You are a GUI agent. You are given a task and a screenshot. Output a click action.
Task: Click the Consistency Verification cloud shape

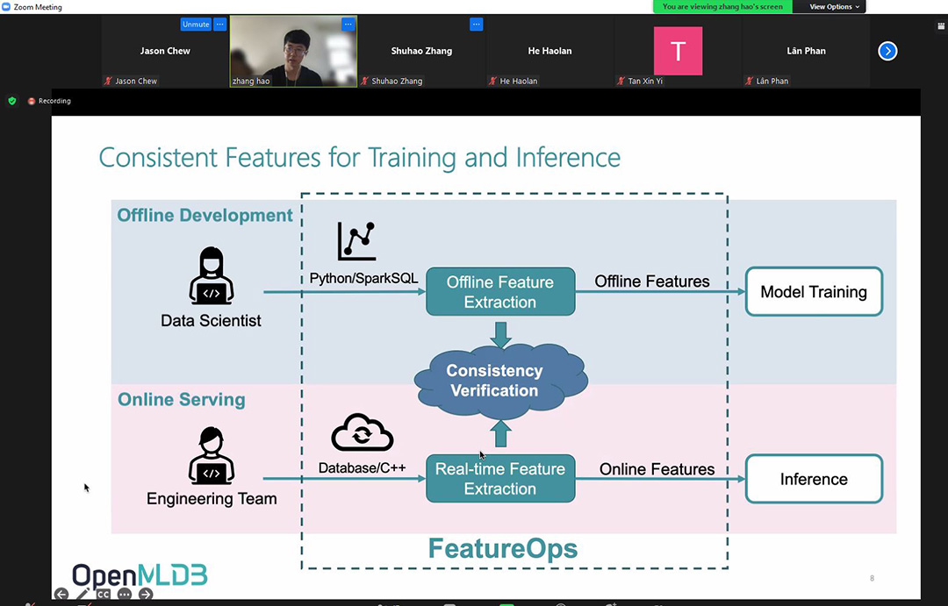(500, 381)
